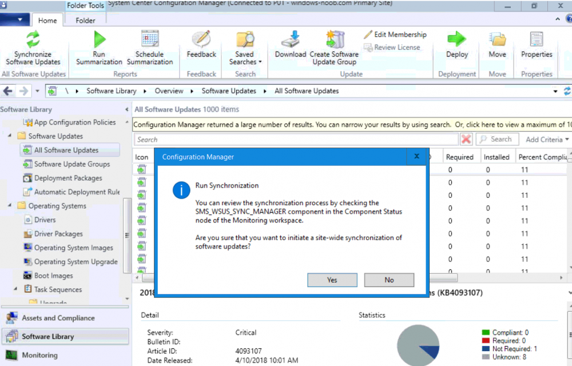Viewport: 572px width, 366px height.
Task: Click Overview in the breadcrumb path
Action: [x=169, y=91]
